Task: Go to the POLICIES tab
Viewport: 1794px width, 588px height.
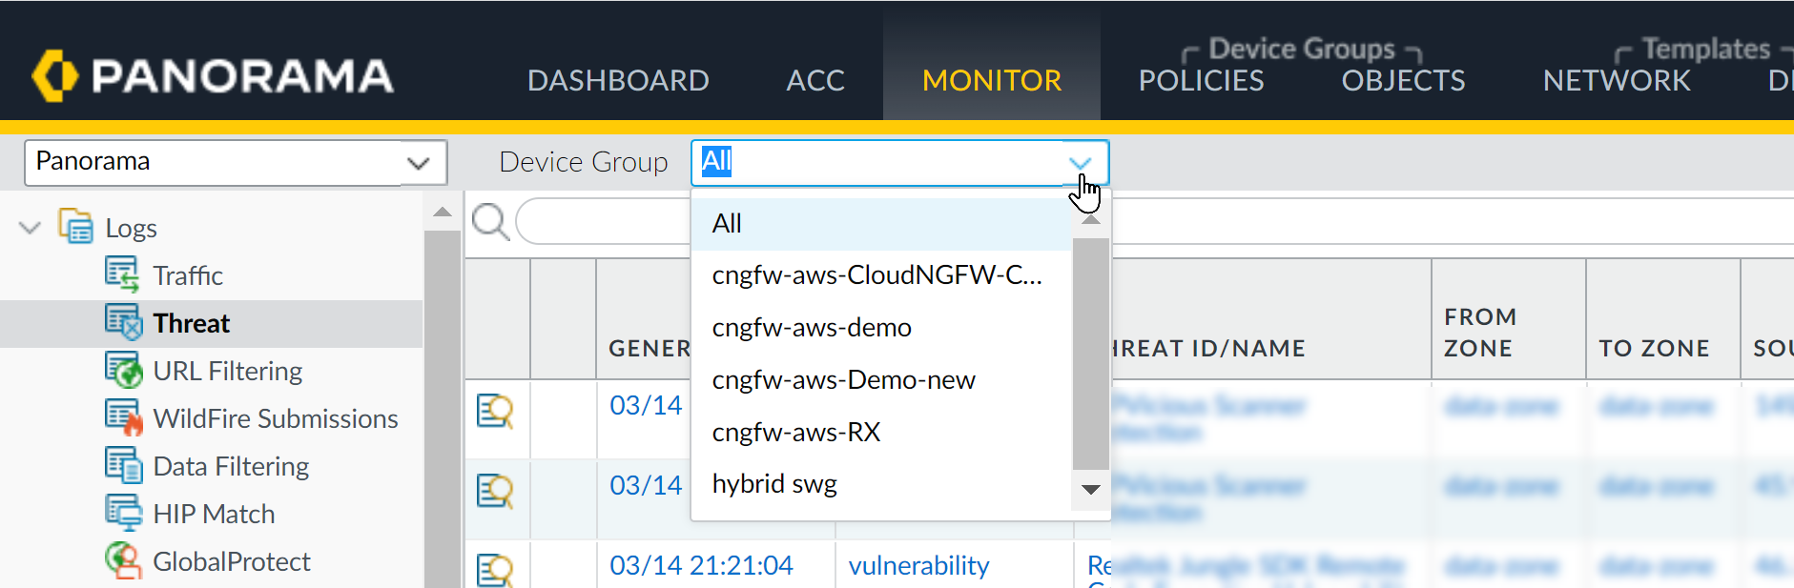Action: click(1201, 80)
